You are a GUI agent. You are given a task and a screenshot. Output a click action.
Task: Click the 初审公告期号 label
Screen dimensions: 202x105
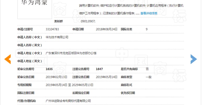pos(26,69)
